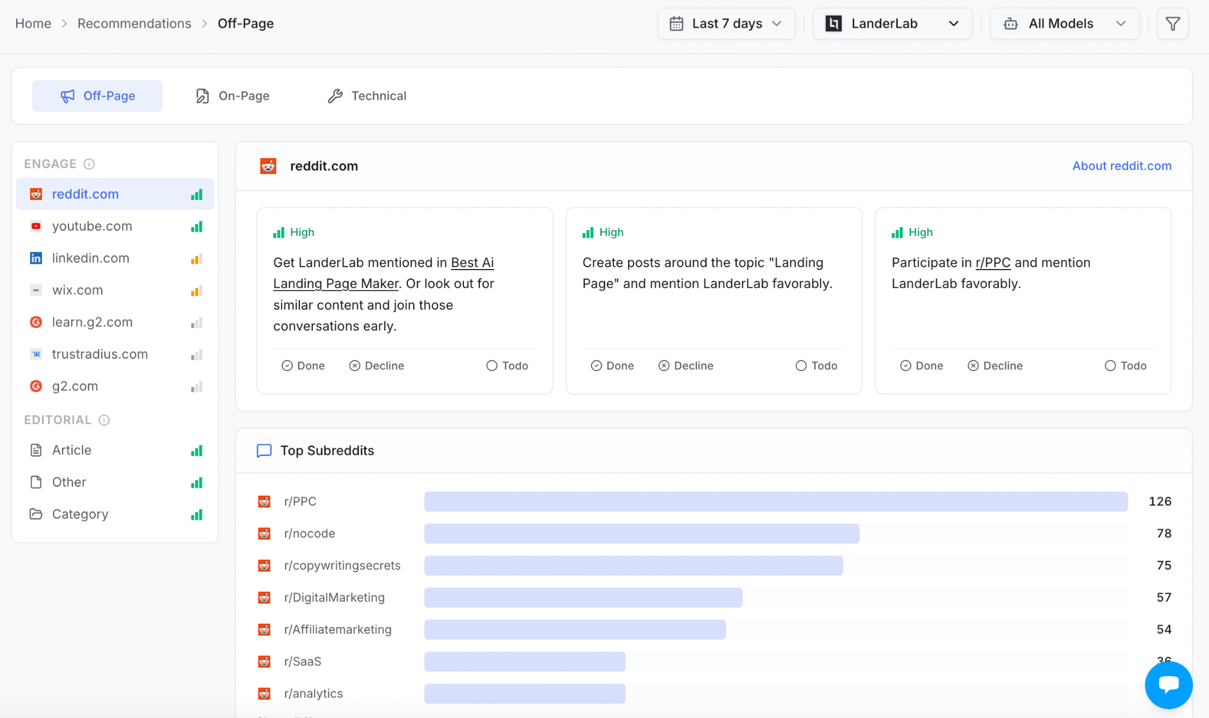Select youtube.com in the sidebar
Viewport: 1209px width, 718px height.
(x=92, y=227)
